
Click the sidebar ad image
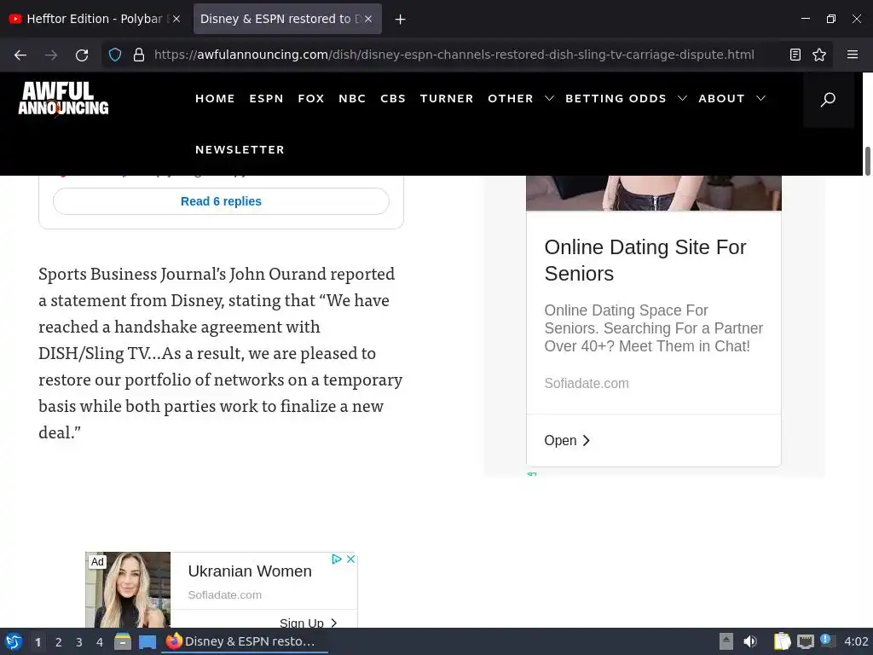pos(654,194)
